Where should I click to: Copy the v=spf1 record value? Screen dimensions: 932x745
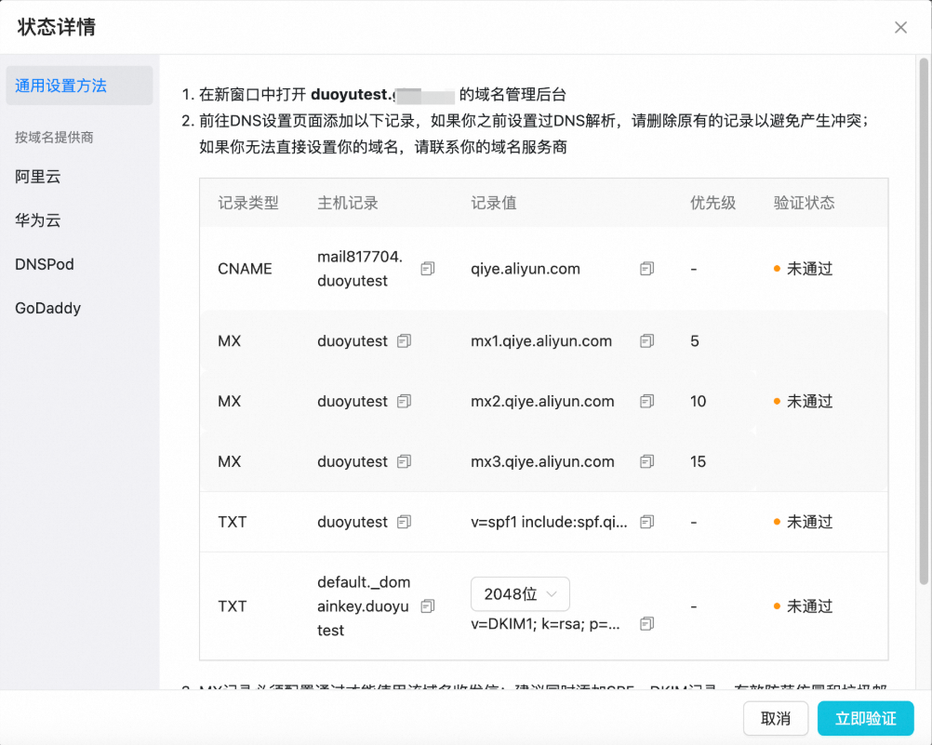pyautogui.click(x=646, y=522)
